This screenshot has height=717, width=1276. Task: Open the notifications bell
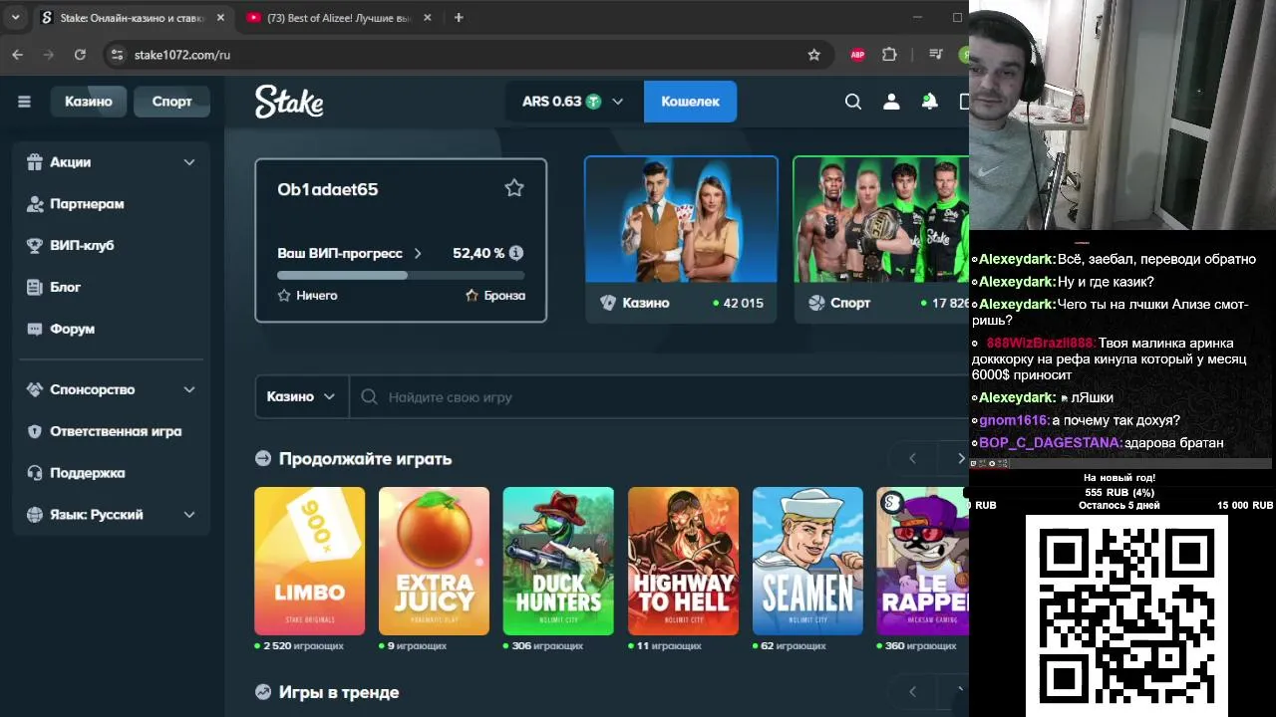point(929,102)
